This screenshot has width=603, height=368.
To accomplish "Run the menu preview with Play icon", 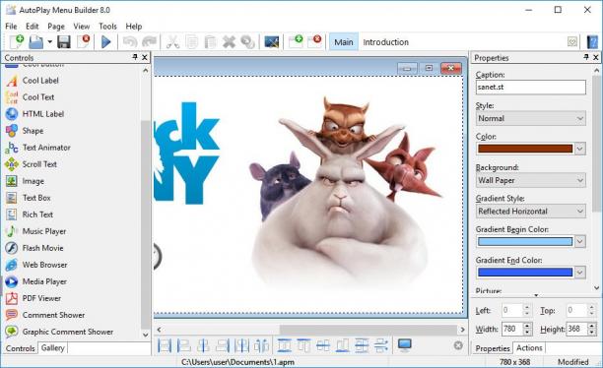I will (105, 42).
